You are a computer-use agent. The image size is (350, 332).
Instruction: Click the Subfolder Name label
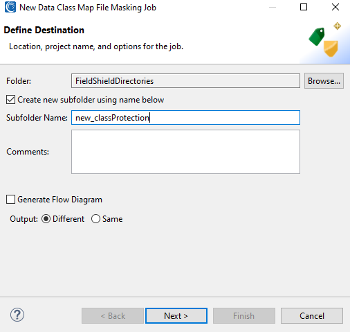[x=37, y=118]
